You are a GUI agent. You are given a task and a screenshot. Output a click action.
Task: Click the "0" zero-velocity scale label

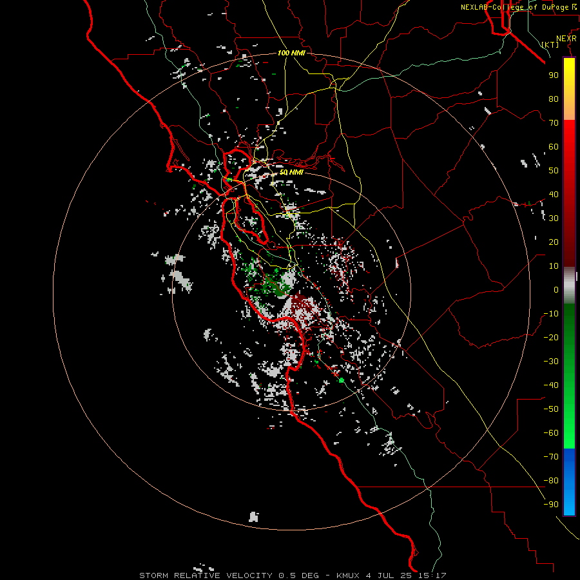[556, 289]
